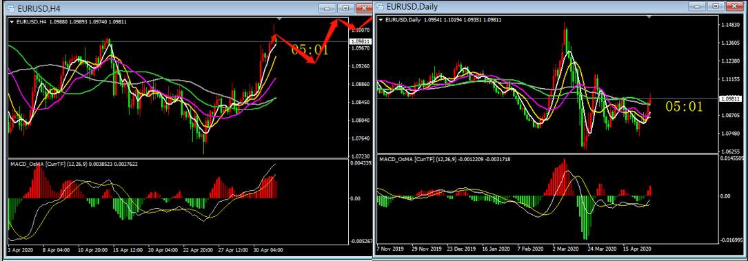Click the 1.08860 price level on H4 scale
This screenshot has width=748, height=261.
(360, 84)
